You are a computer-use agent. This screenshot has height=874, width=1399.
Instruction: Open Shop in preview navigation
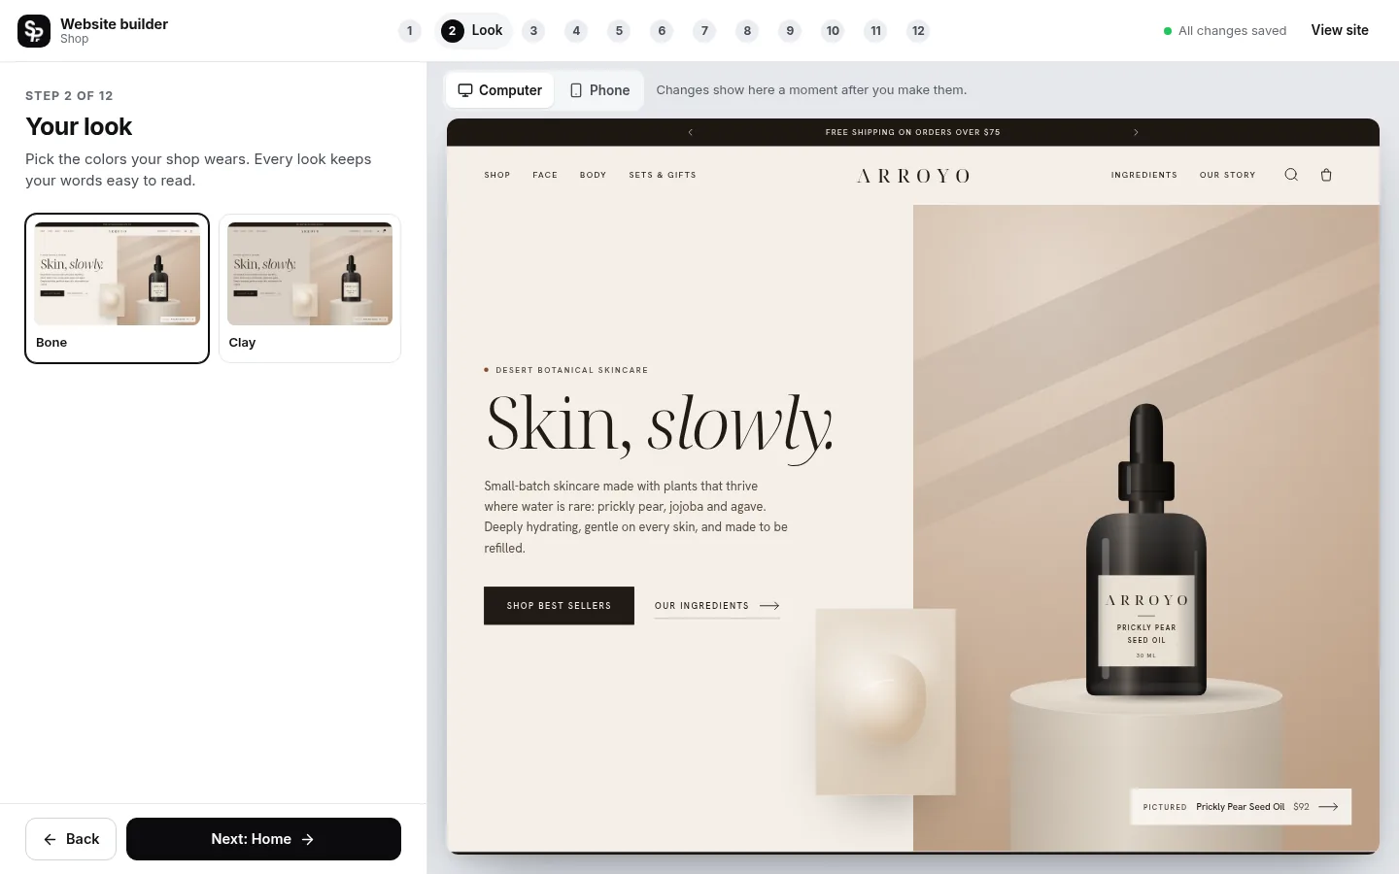497,176
